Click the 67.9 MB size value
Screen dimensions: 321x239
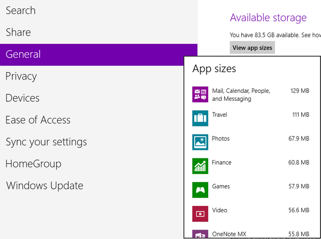[299, 139]
